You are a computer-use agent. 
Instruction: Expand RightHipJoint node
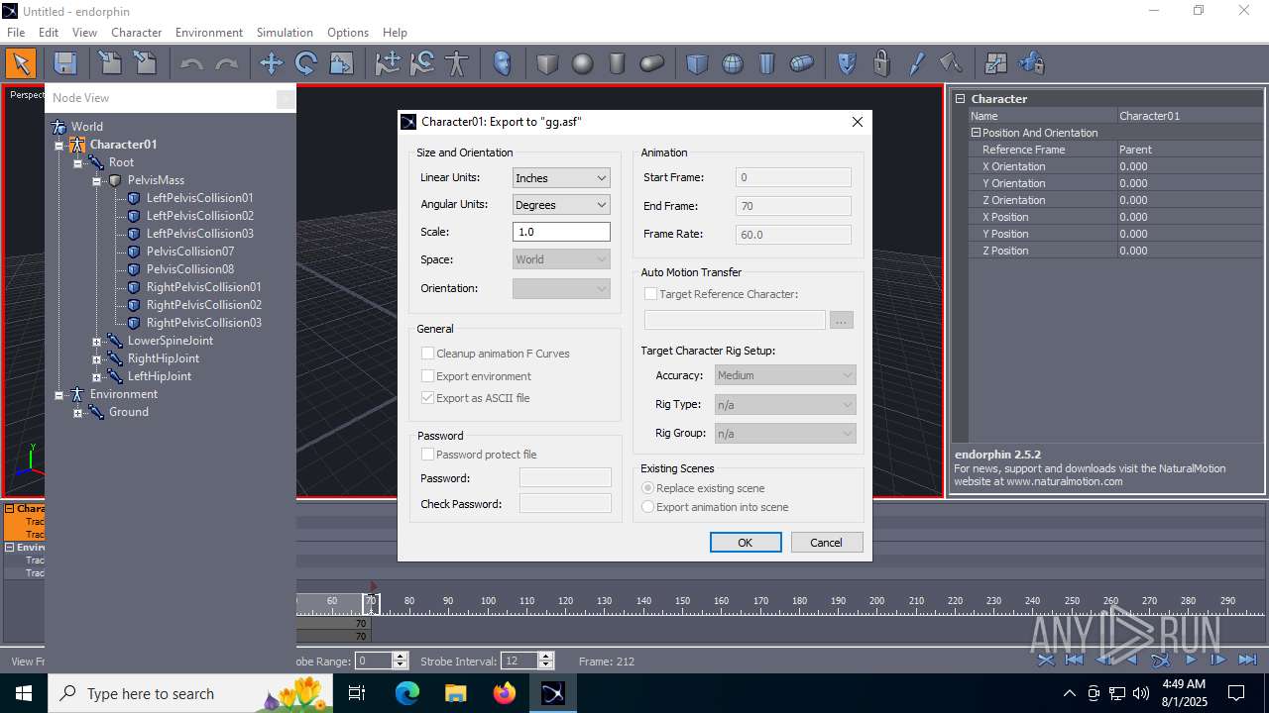(96, 359)
